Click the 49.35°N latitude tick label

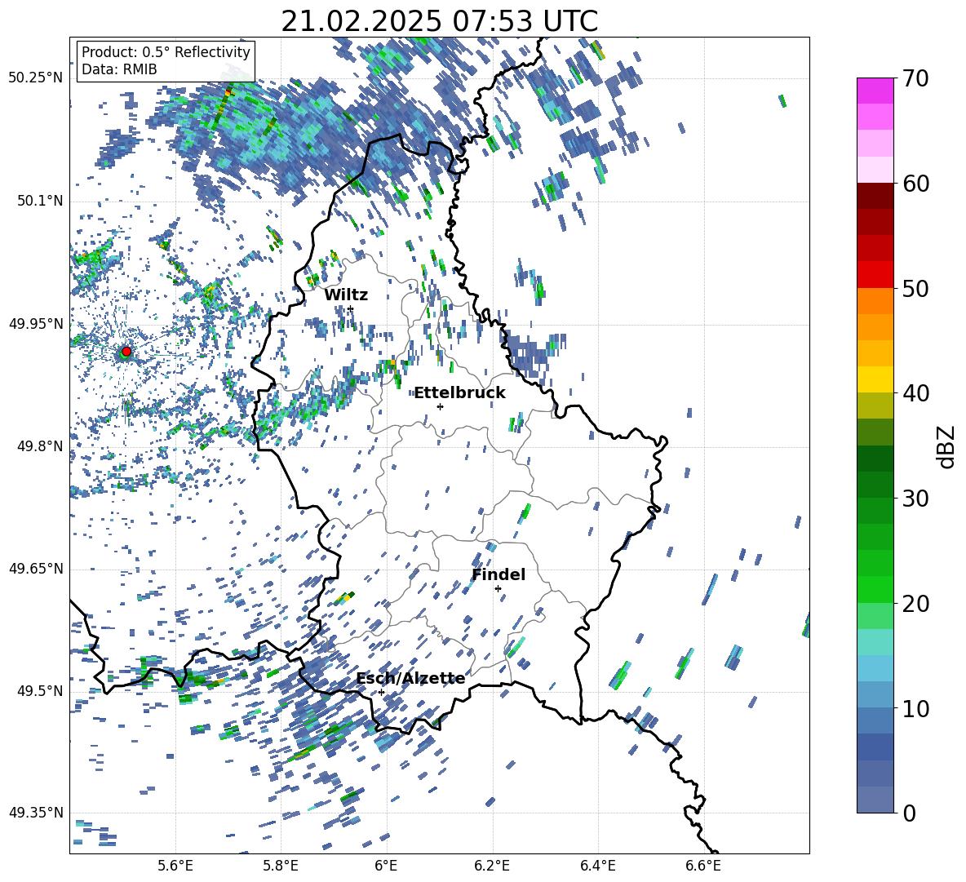pos(36,813)
